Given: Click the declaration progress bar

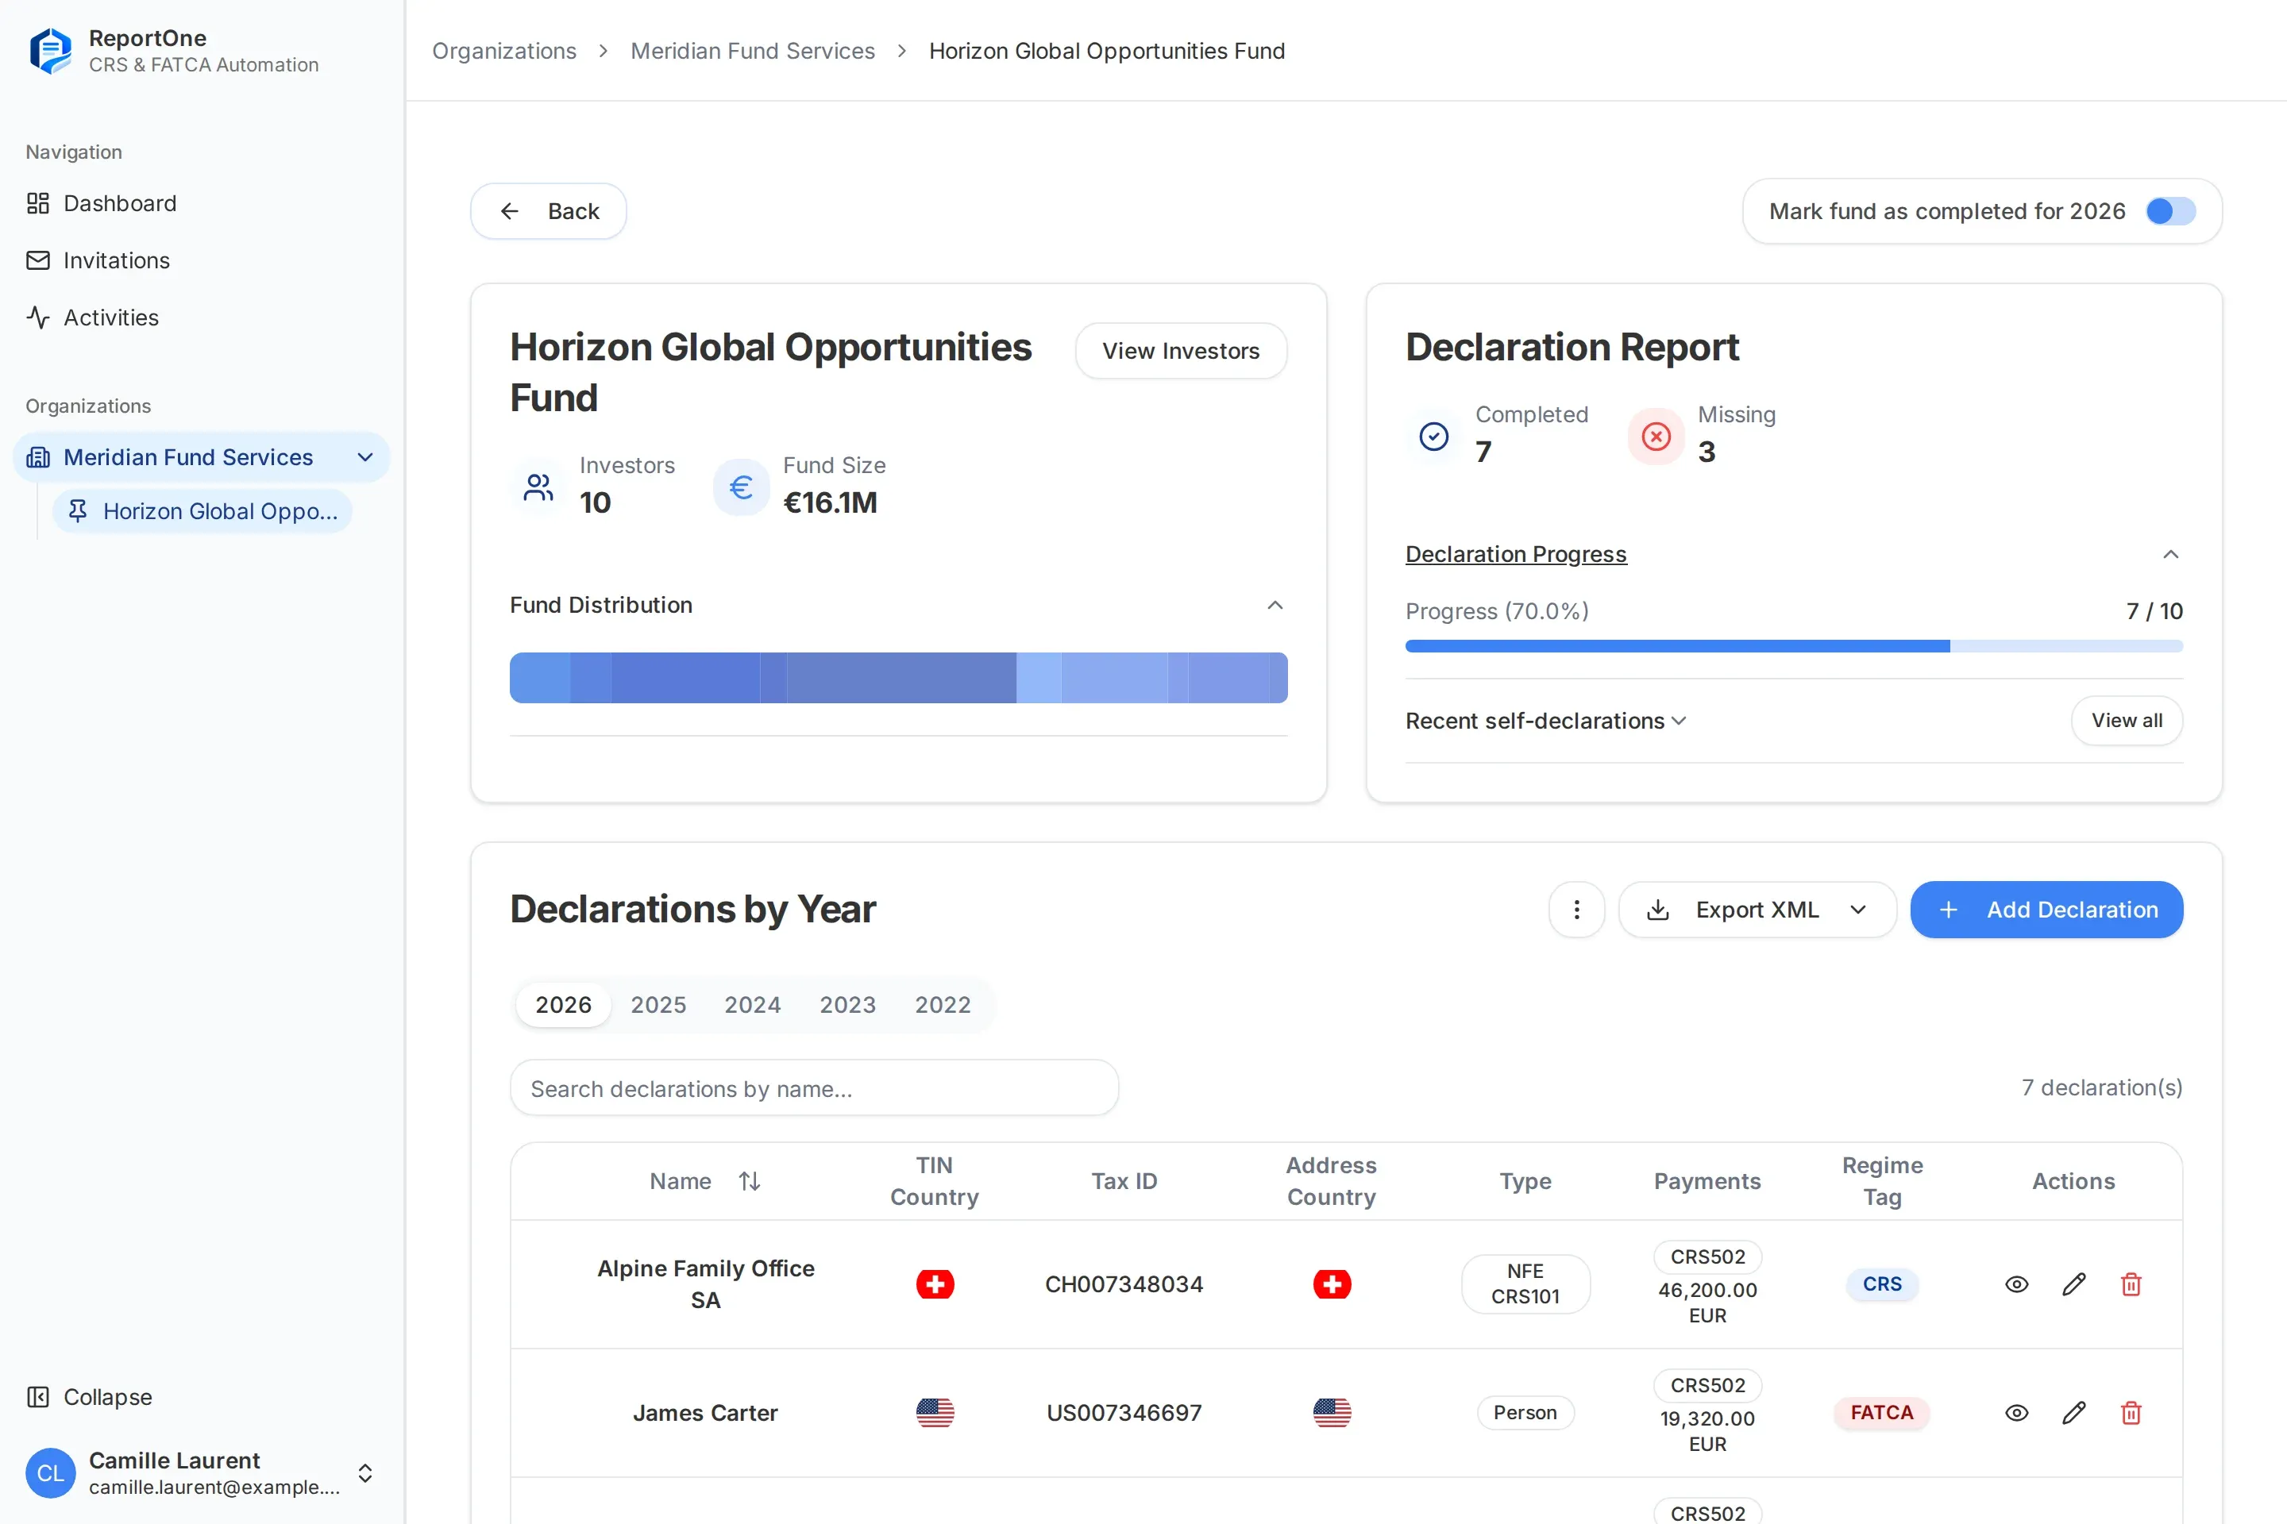Looking at the screenshot, I should 1794,646.
